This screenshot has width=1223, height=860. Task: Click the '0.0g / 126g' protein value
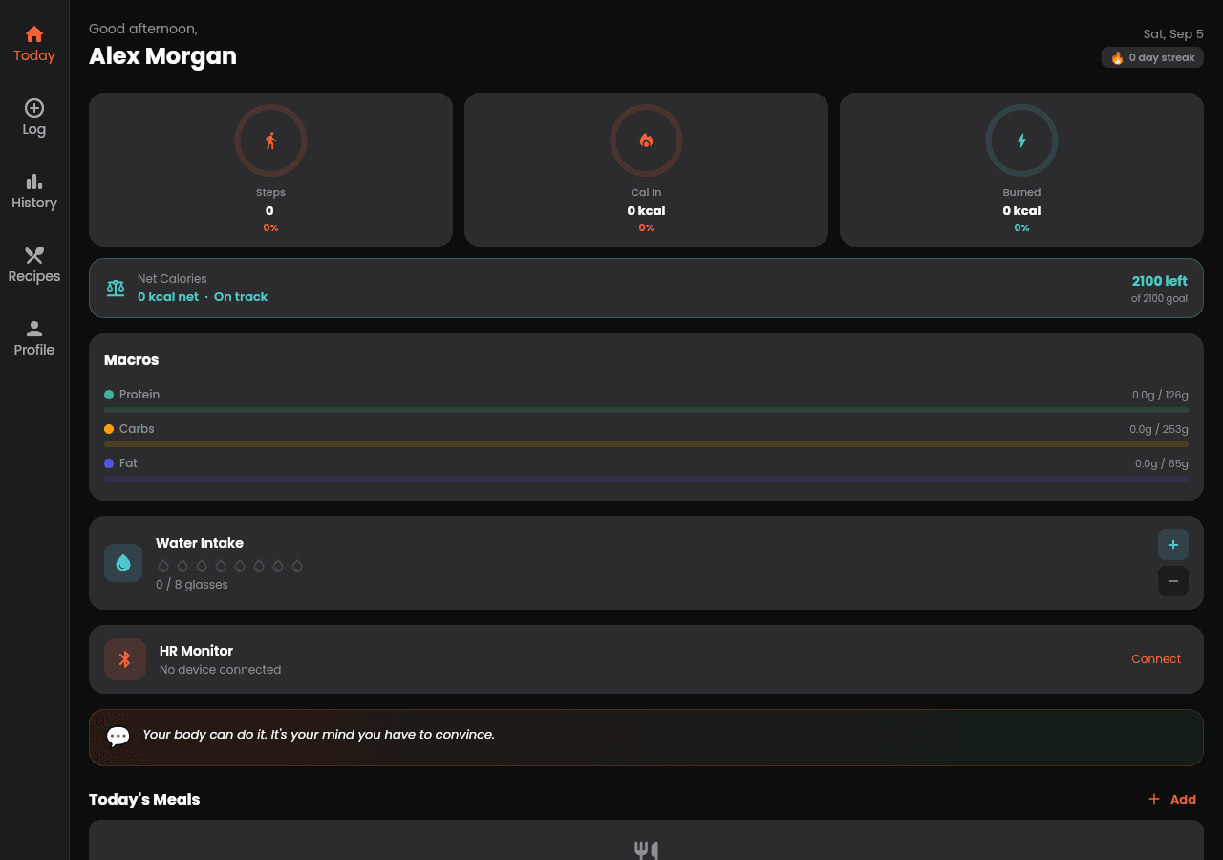click(x=1160, y=395)
